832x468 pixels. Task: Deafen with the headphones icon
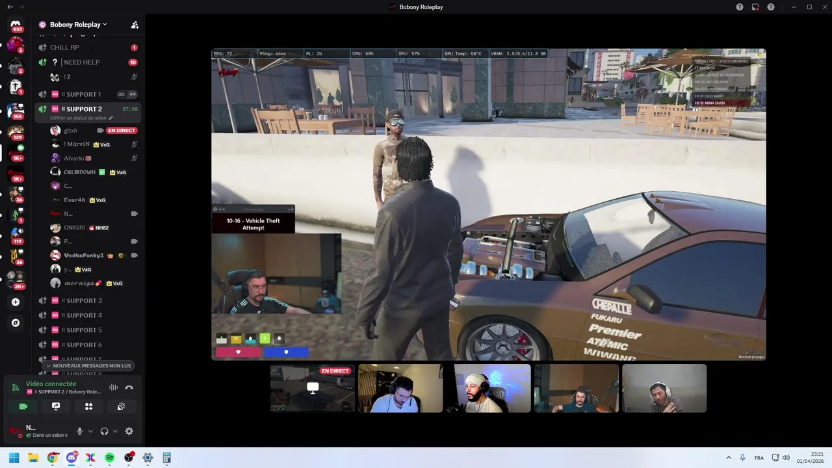pos(105,431)
